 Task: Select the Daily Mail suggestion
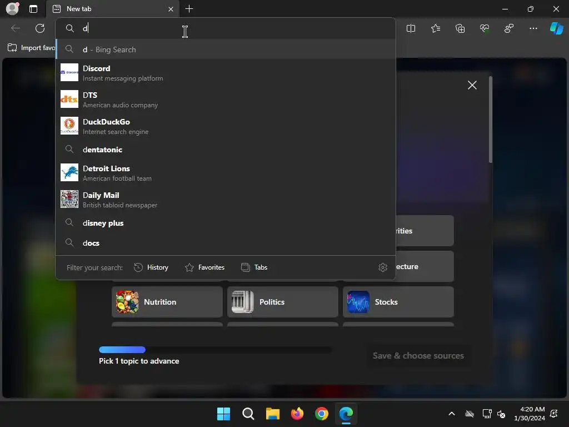click(226, 200)
